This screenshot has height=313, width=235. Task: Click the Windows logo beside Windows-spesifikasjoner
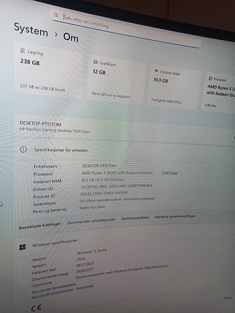click(22, 247)
